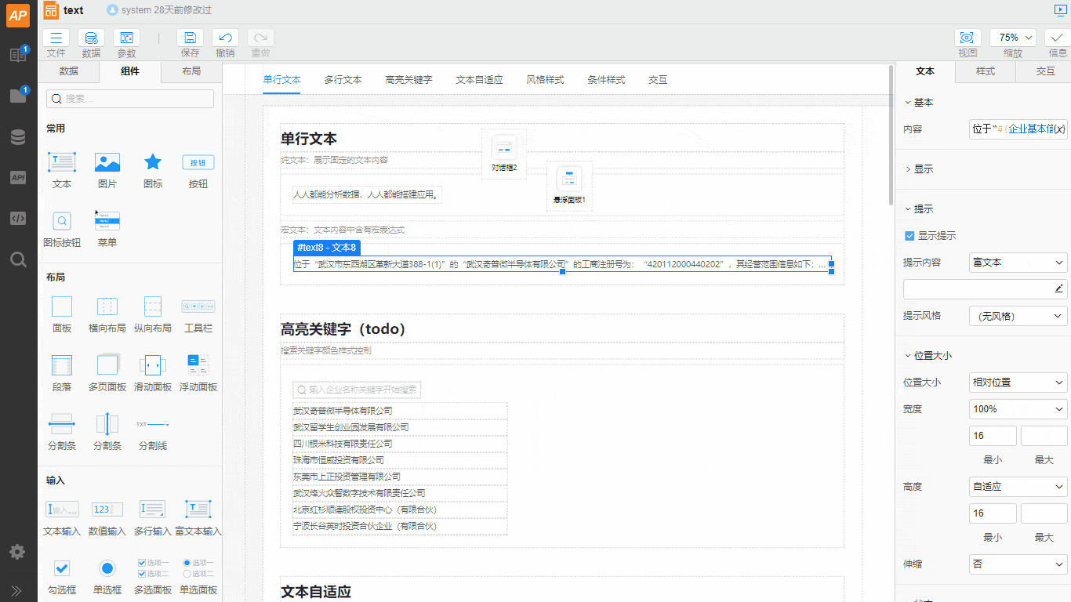Switch to the 样式 properties tab
1071x602 pixels.
coord(986,71)
